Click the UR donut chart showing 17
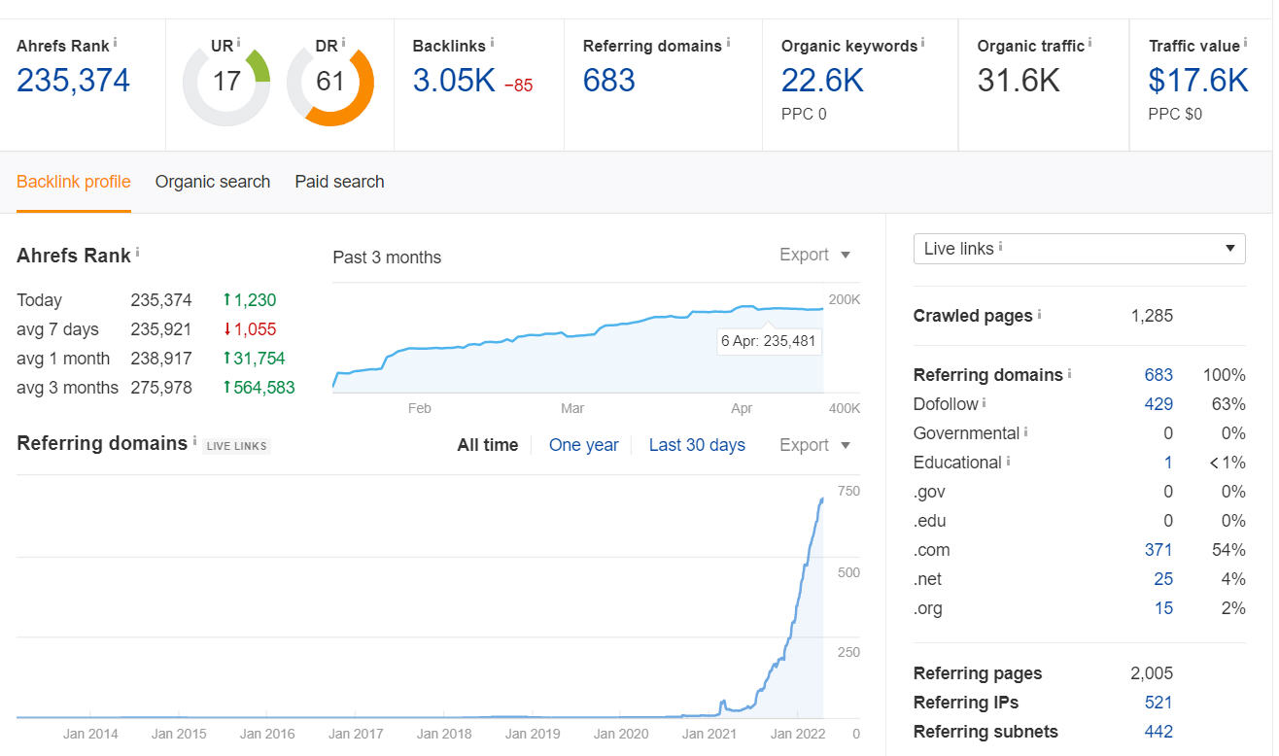Viewport: 1279px width, 756px height. [226, 82]
